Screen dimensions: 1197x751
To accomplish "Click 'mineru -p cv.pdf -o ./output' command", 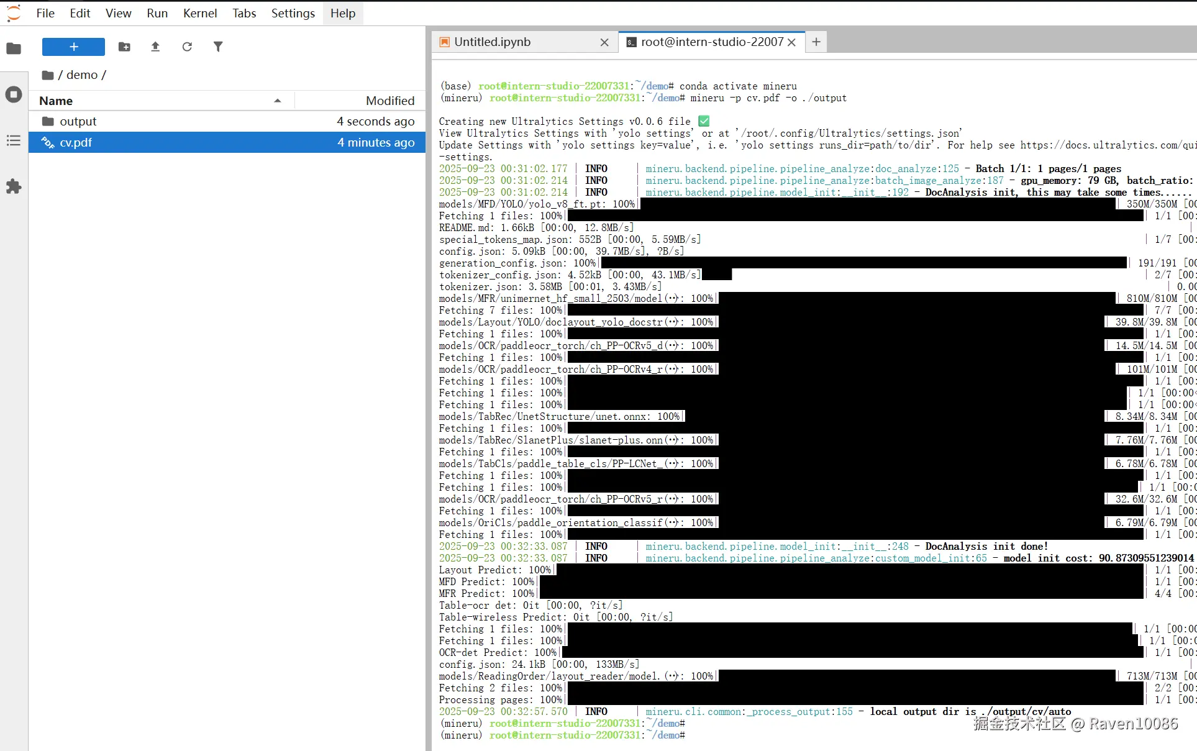I will tap(768, 98).
